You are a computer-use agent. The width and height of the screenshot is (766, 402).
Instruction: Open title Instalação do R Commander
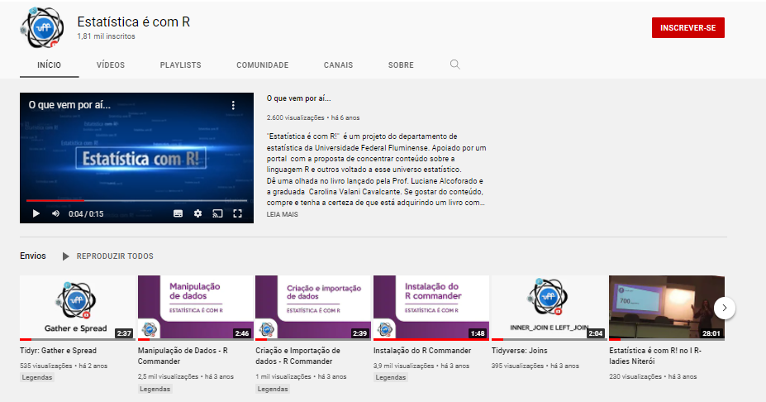tap(422, 351)
